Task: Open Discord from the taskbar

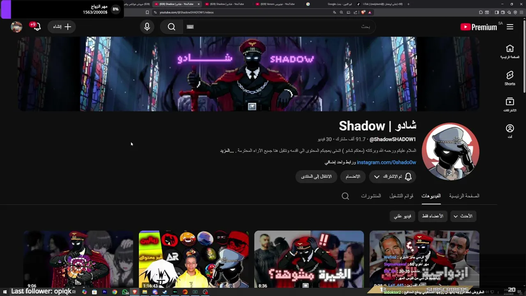Action: point(155,292)
